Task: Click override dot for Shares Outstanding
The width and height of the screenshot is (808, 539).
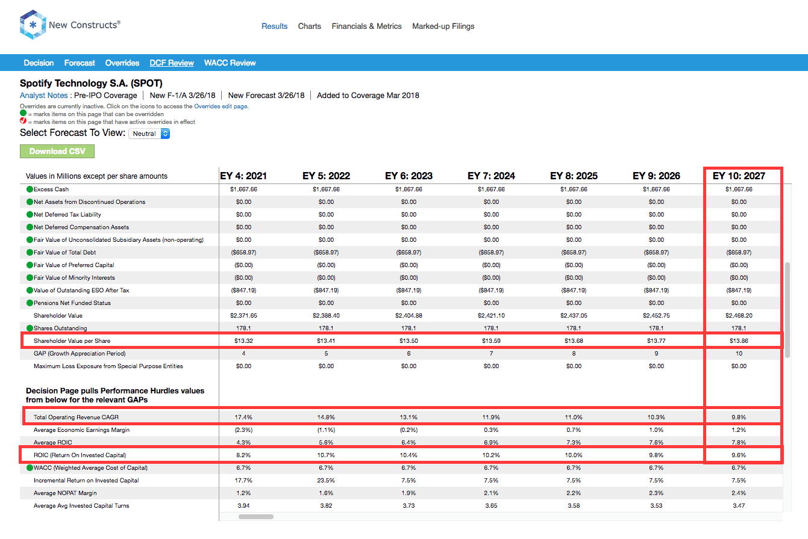Action: click(x=30, y=328)
